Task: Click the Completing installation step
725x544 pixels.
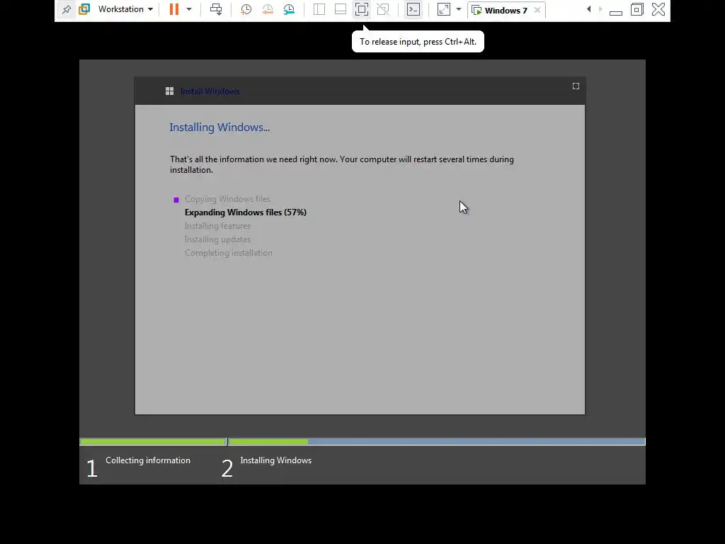Action: 229,253
